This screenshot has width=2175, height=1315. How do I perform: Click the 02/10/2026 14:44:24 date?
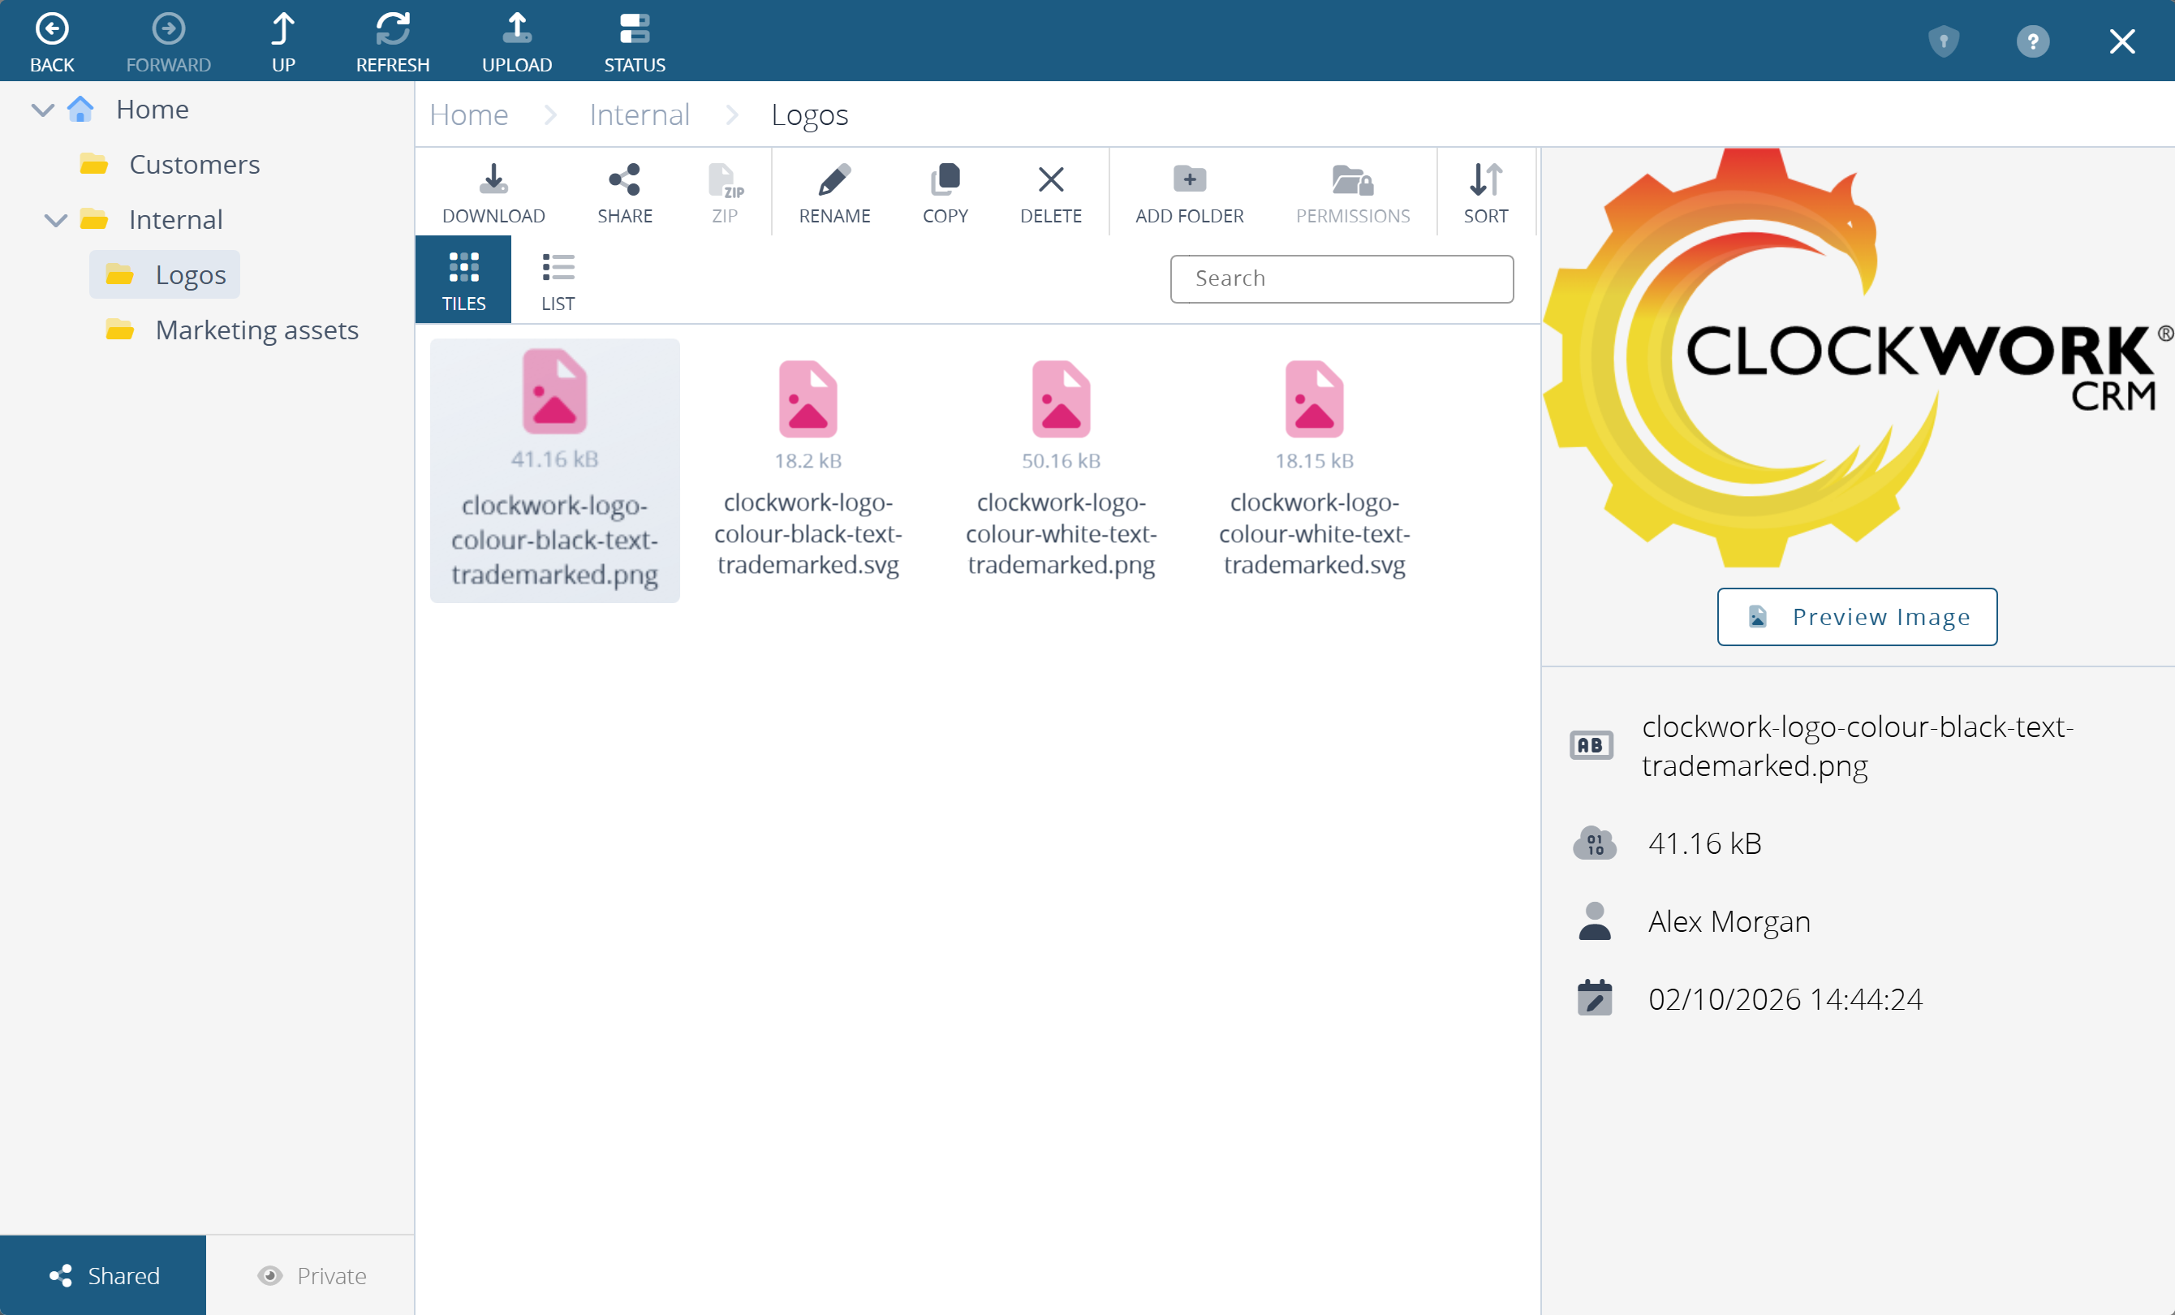coord(1785,999)
